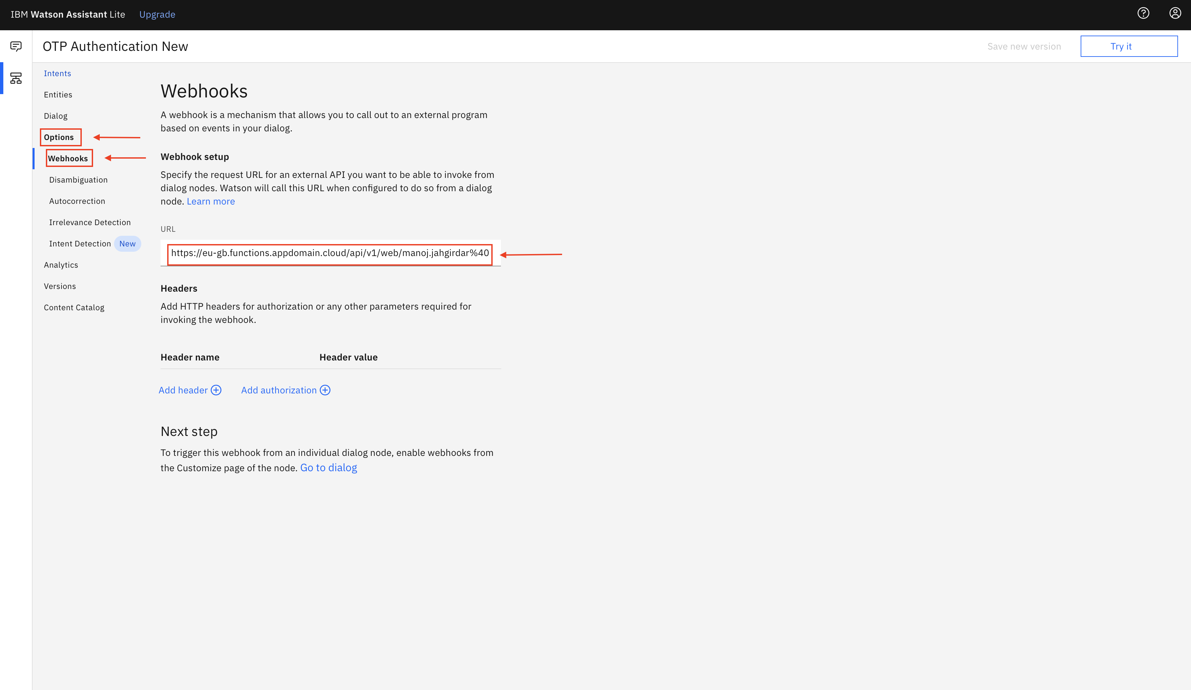
Task: Click the Add authorization button
Action: (285, 389)
